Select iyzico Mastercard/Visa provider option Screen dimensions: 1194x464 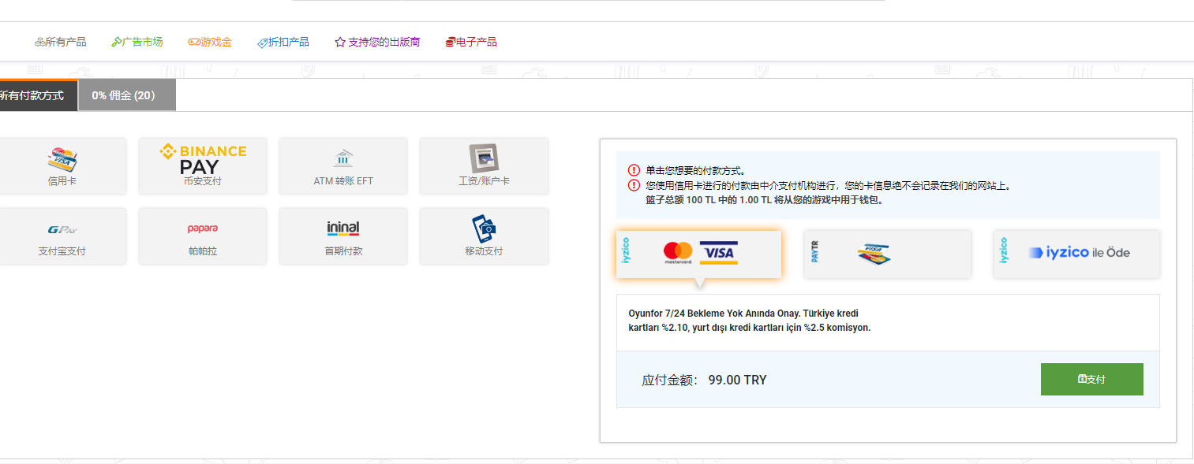click(x=699, y=254)
